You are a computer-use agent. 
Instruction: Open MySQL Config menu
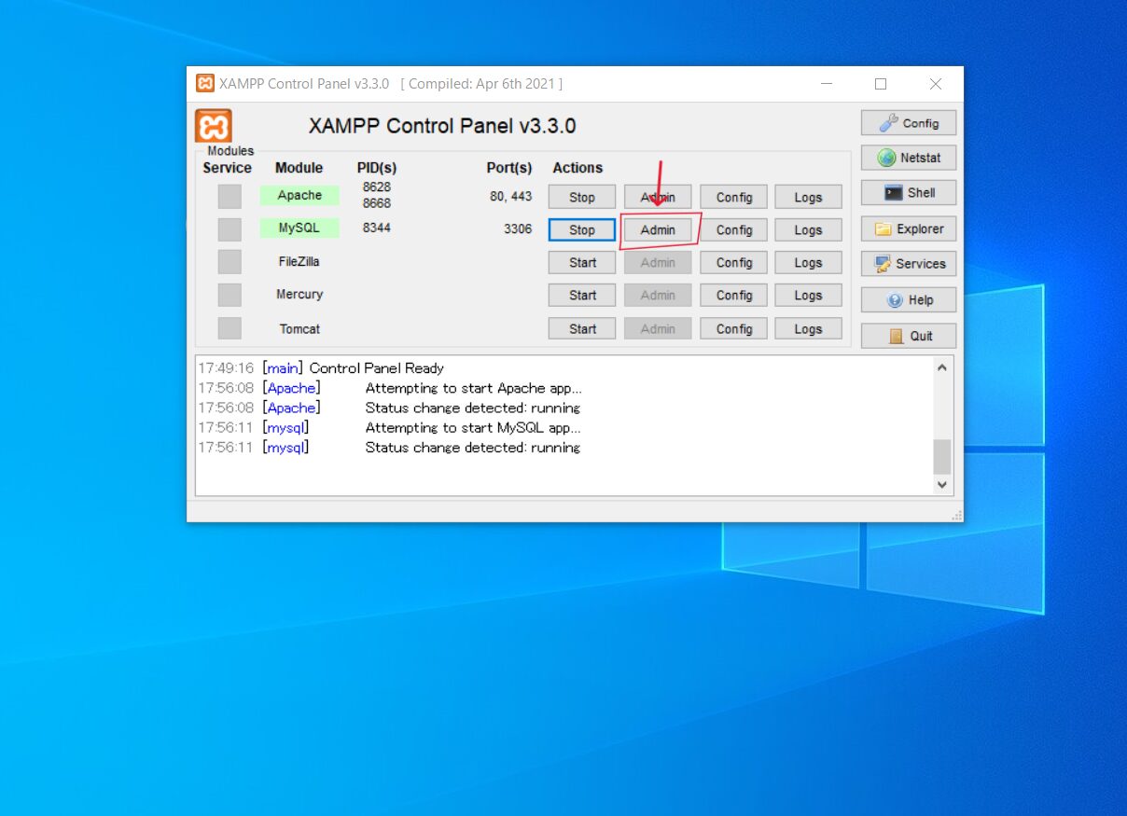click(x=734, y=229)
